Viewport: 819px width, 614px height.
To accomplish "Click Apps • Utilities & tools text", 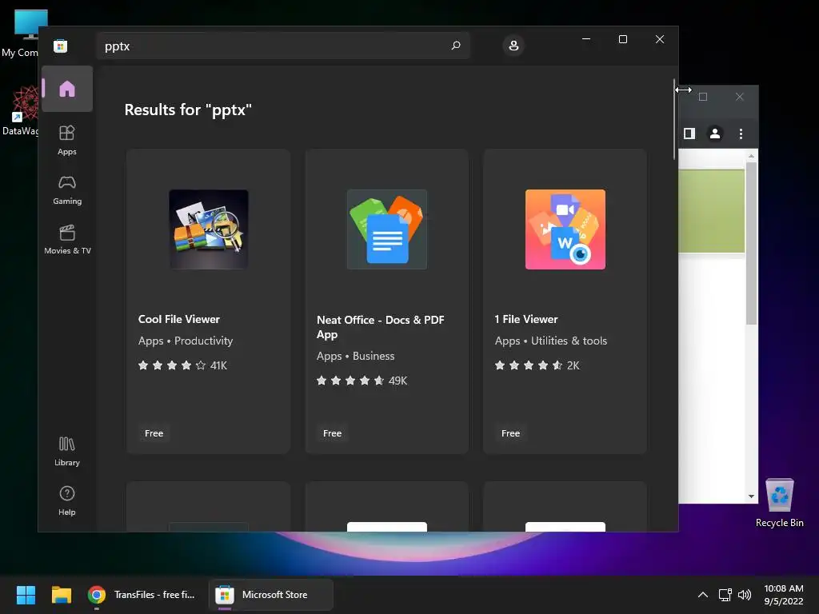I will (x=550, y=341).
